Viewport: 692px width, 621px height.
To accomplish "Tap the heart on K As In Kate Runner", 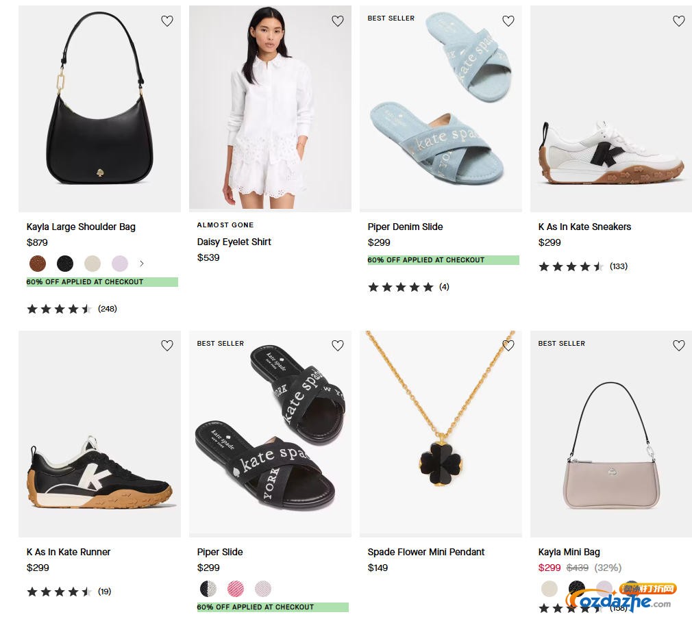I will tap(167, 346).
